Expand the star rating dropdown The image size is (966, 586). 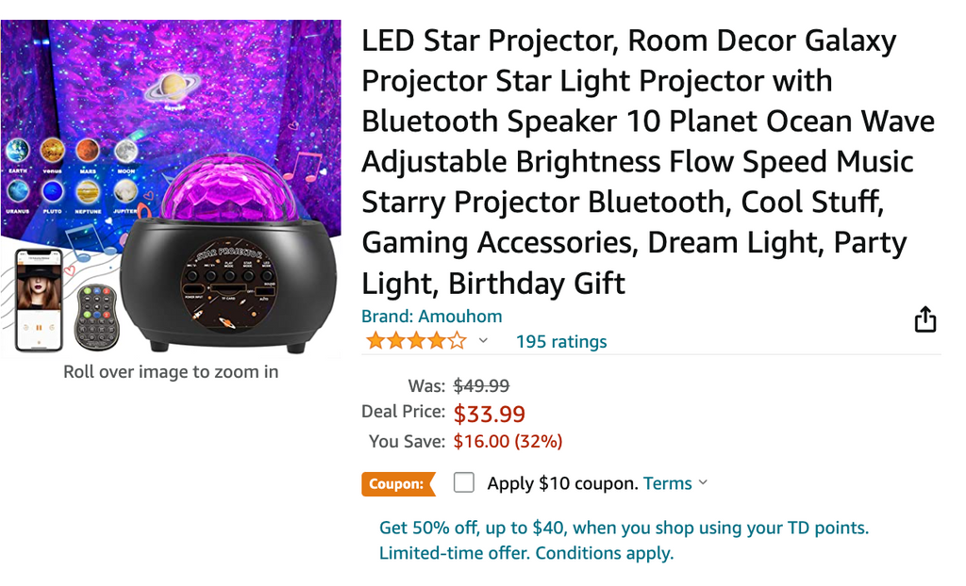pos(484,341)
